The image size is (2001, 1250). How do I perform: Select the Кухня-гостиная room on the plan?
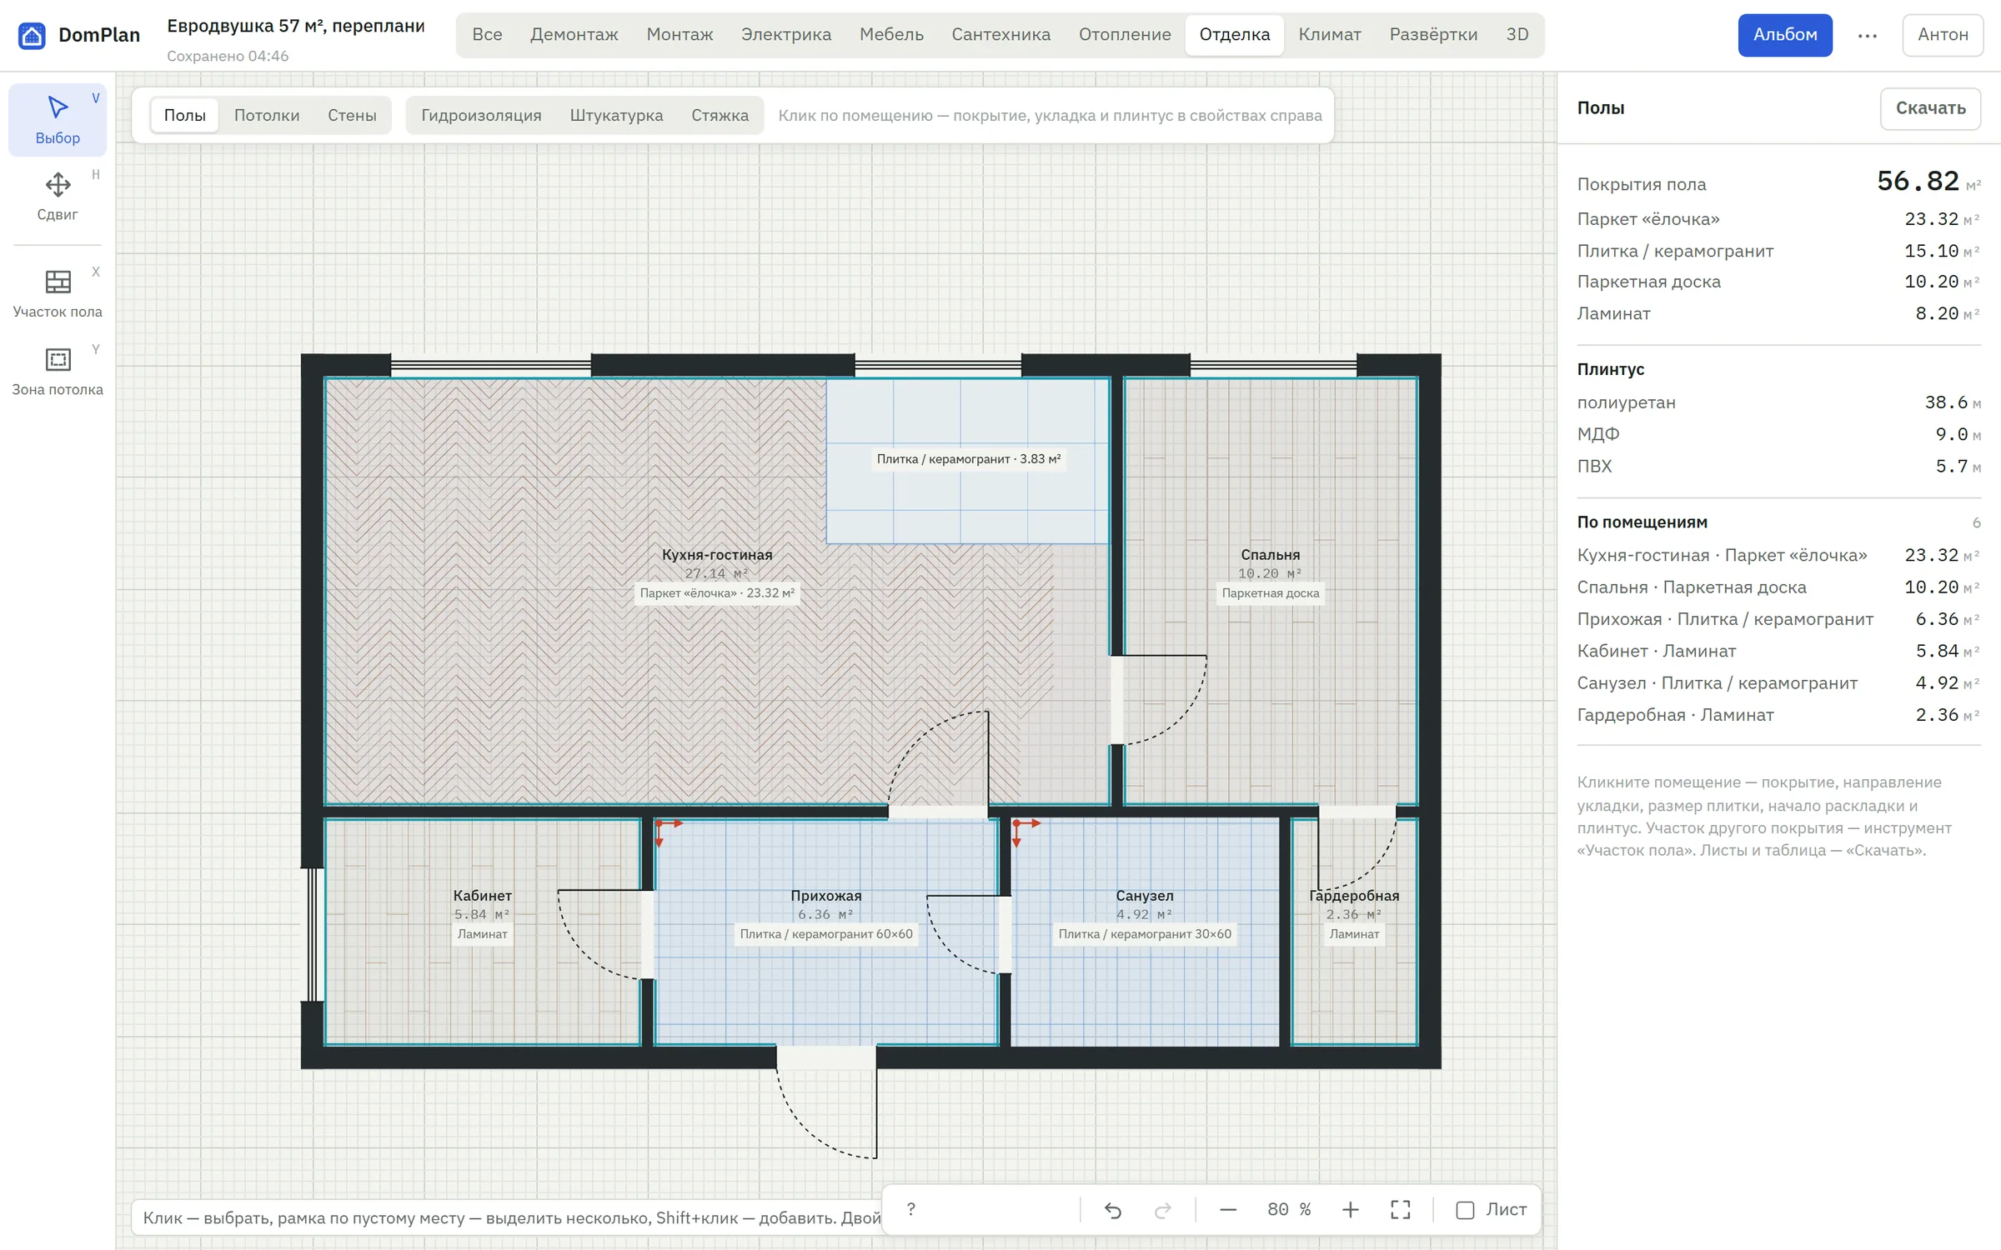coord(717,555)
